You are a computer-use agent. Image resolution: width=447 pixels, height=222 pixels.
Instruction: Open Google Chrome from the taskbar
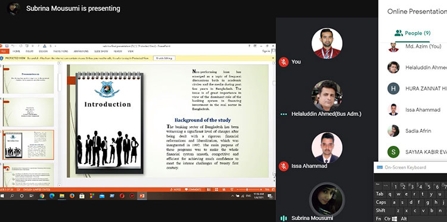pyautogui.click(x=42, y=196)
